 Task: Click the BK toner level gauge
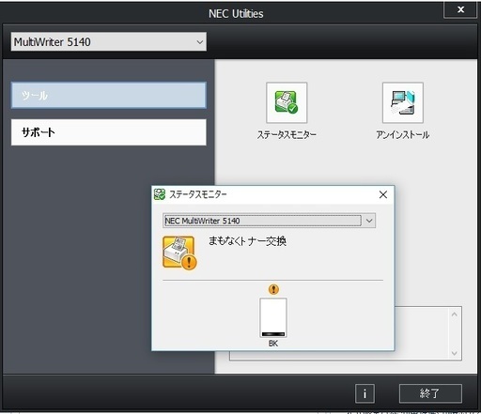pos(273,317)
